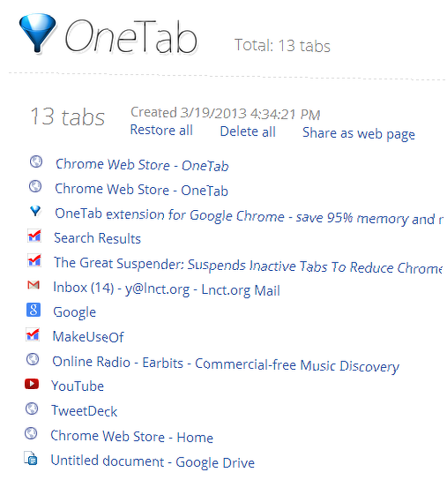Click the favicon beside MakeUseOf
The width and height of the screenshot is (447, 480).
33,334
